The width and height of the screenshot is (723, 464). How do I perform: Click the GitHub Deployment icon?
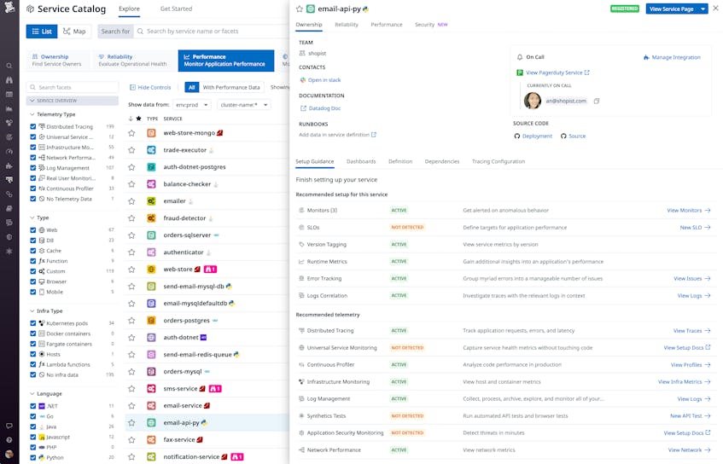517,136
